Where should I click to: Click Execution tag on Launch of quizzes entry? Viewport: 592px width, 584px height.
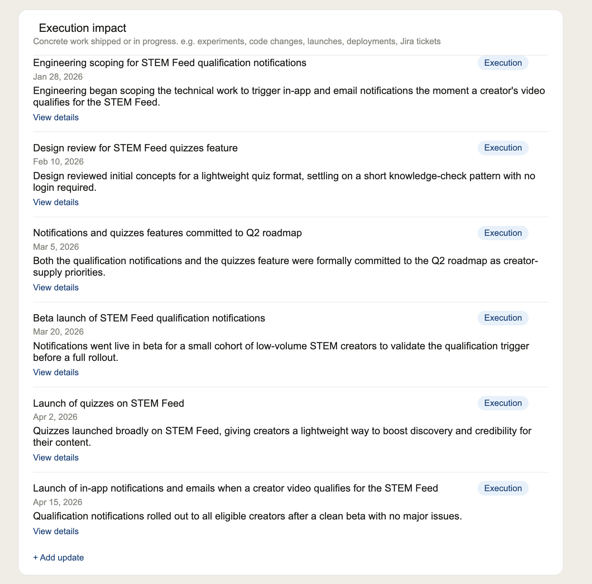[503, 403]
